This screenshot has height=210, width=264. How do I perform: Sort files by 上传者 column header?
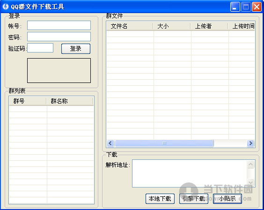[x=209, y=26]
